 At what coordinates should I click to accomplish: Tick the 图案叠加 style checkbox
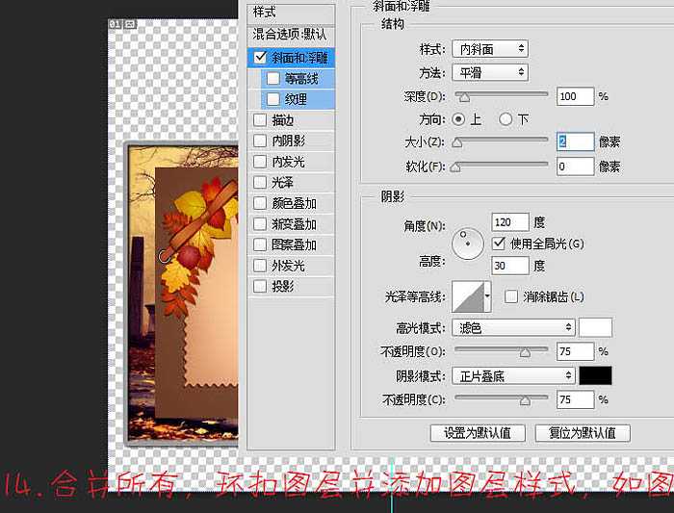[x=260, y=244]
